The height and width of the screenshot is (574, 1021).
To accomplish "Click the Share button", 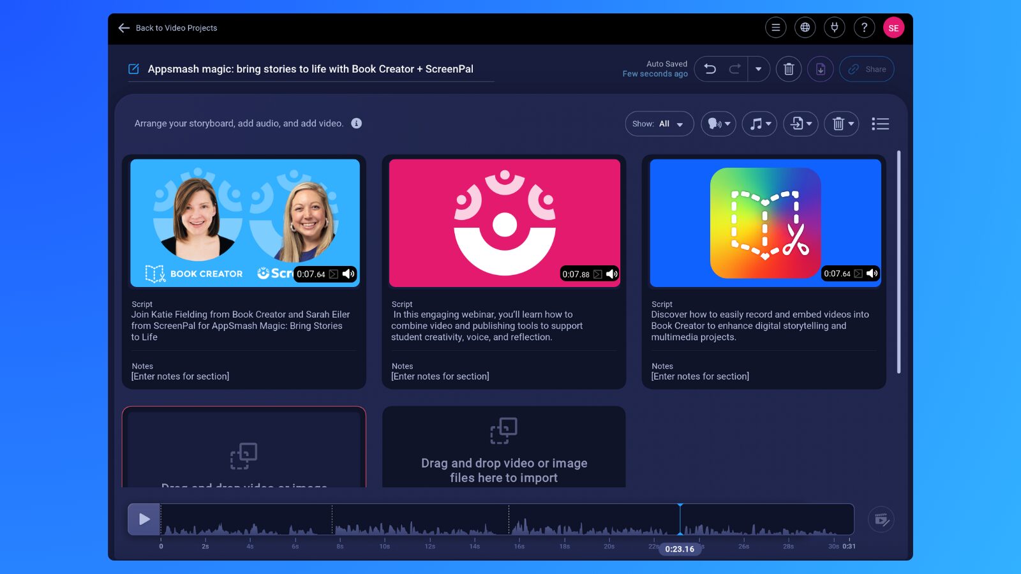I will pyautogui.click(x=867, y=69).
